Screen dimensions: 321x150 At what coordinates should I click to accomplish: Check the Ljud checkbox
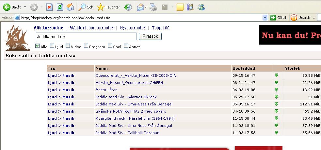click(52, 46)
